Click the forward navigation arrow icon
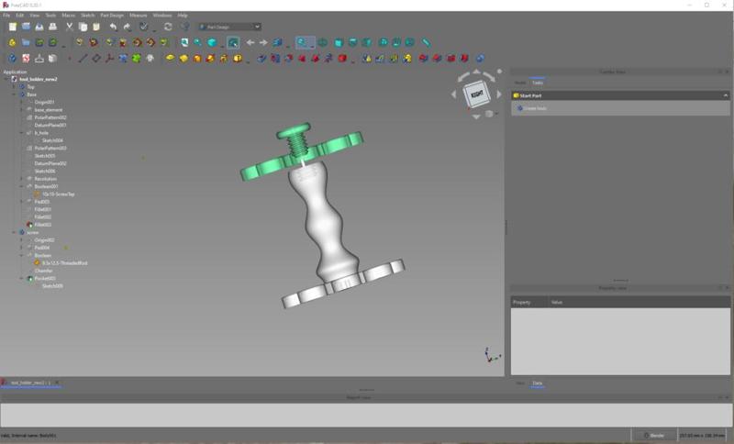The height and width of the screenshot is (444, 734). point(263,42)
